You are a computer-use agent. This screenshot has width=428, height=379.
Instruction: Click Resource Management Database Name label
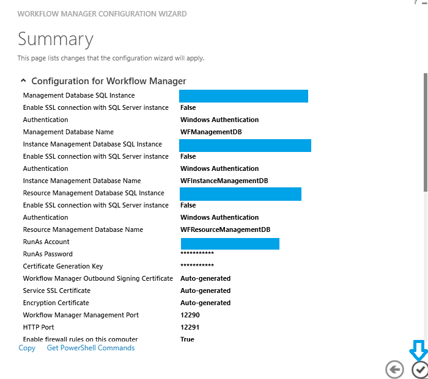pos(83,229)
